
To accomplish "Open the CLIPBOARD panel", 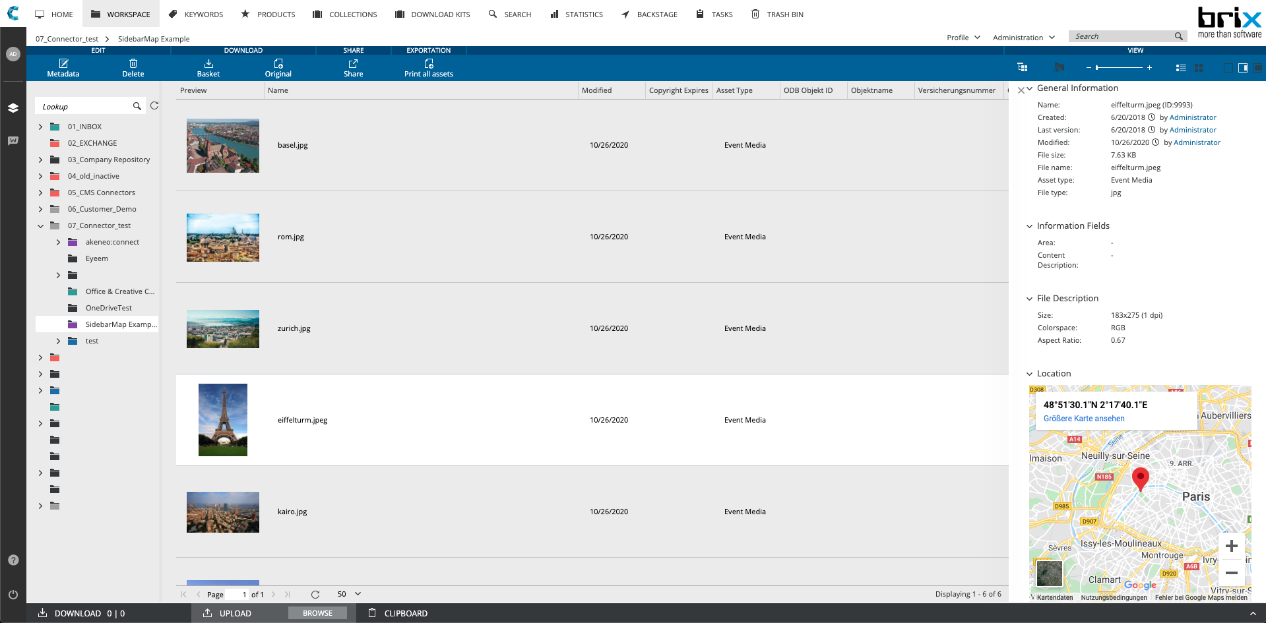I will (397, 613).
